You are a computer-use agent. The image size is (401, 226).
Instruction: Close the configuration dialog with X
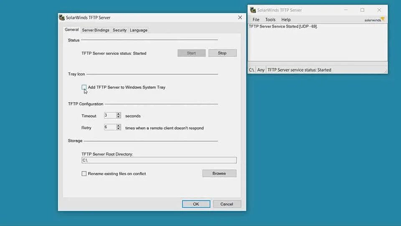tap(240, 18)
